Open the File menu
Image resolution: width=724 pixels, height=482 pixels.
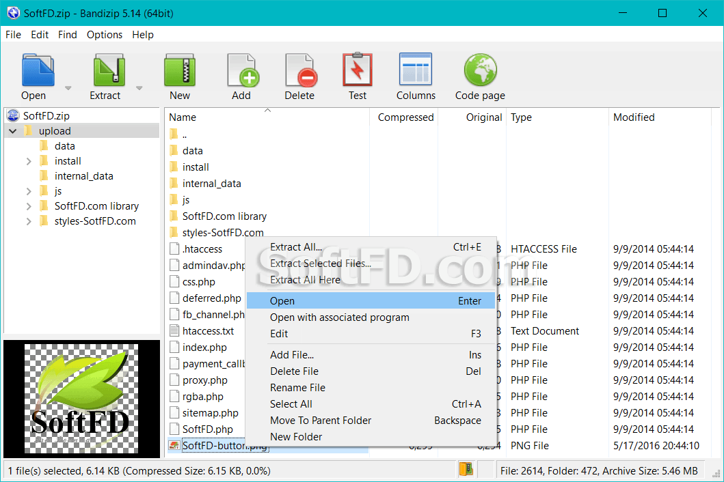point(14,35)
